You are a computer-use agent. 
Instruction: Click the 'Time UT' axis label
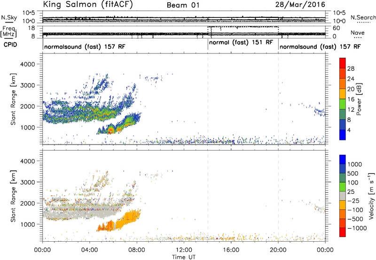coord(184,257)
